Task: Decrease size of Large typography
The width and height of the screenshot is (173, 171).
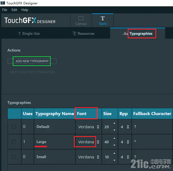Action: click(x=115, y=145)
